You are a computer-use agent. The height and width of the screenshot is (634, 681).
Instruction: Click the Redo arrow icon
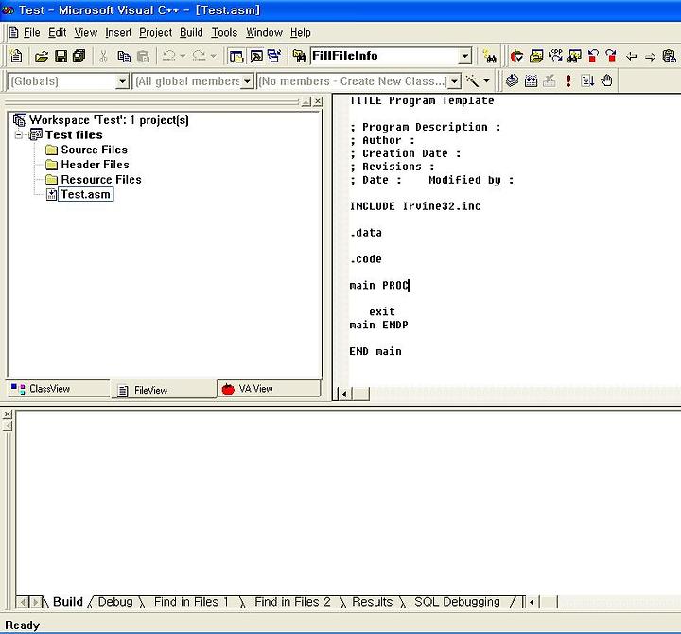tap(199, 56)
